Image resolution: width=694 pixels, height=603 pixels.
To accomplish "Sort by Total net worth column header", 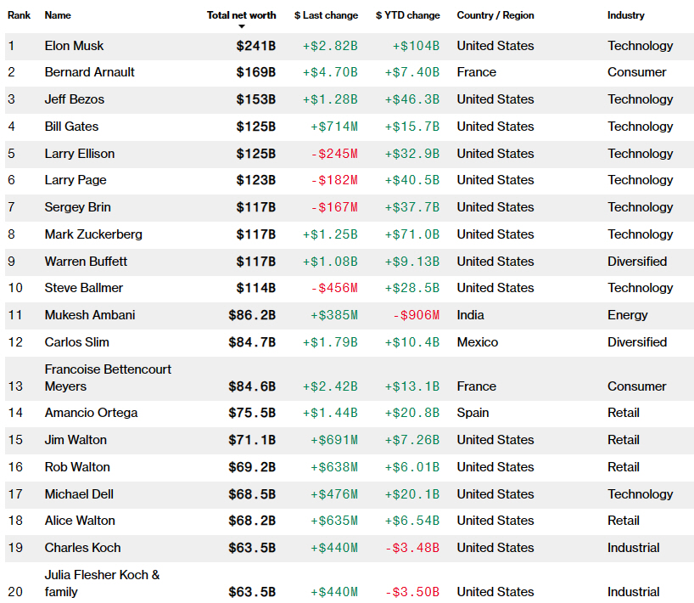I will click(x=241, y=15).
